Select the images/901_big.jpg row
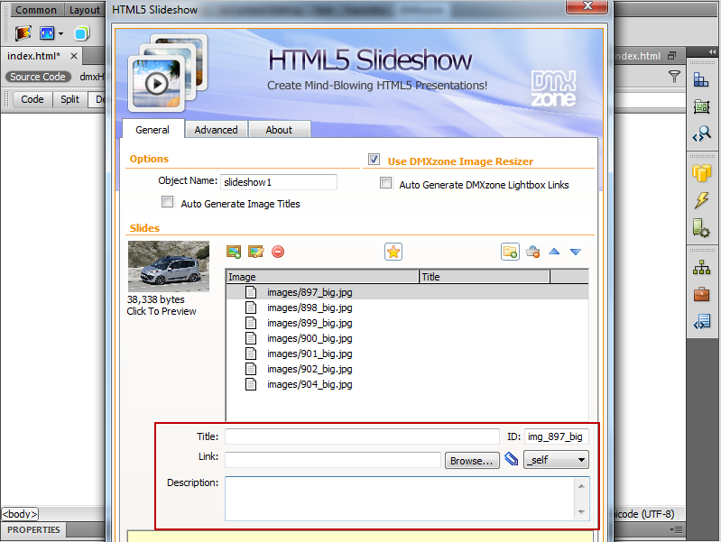 coord(407,354)
